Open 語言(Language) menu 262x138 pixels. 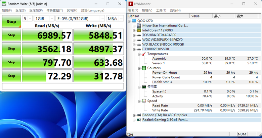click(93, 10)
